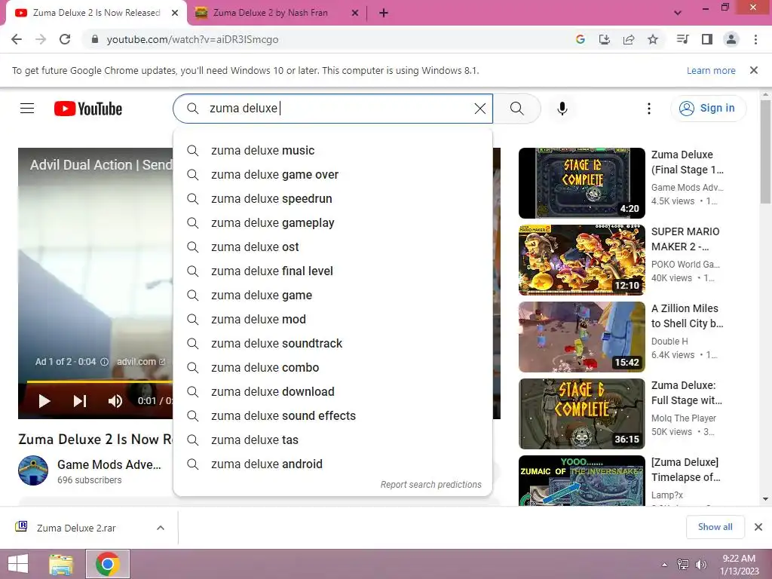Select the zuma deluxe soundtrack suggestion
772x579 pixels.
coord(332,343)
